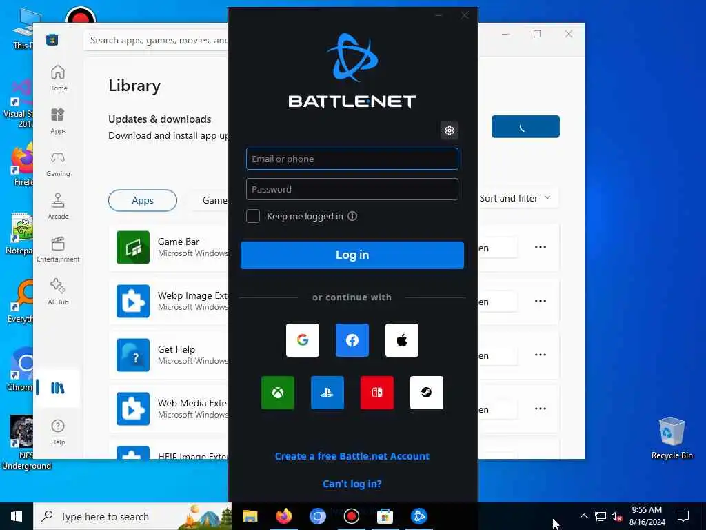
Task: Open the Windows Start menu
Action: coord(17,516)
